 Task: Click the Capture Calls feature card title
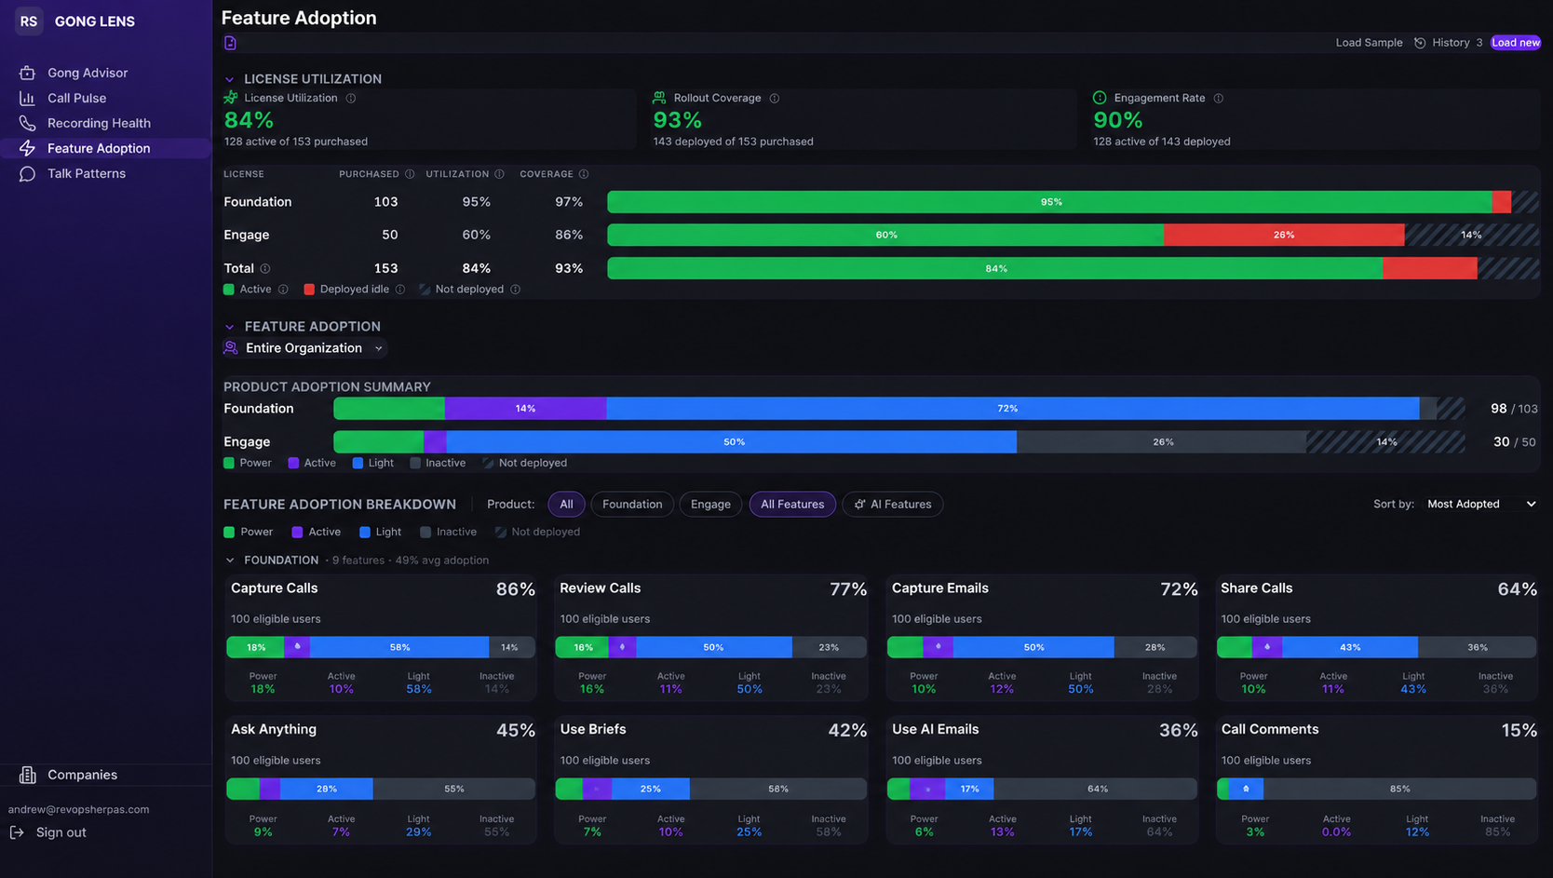click(x=275, y=588)
